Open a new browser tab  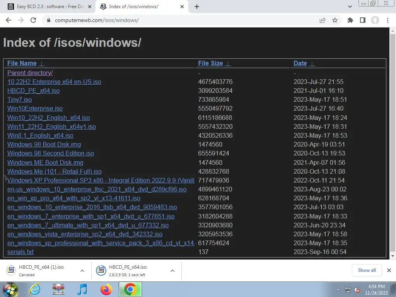(197, 7)
